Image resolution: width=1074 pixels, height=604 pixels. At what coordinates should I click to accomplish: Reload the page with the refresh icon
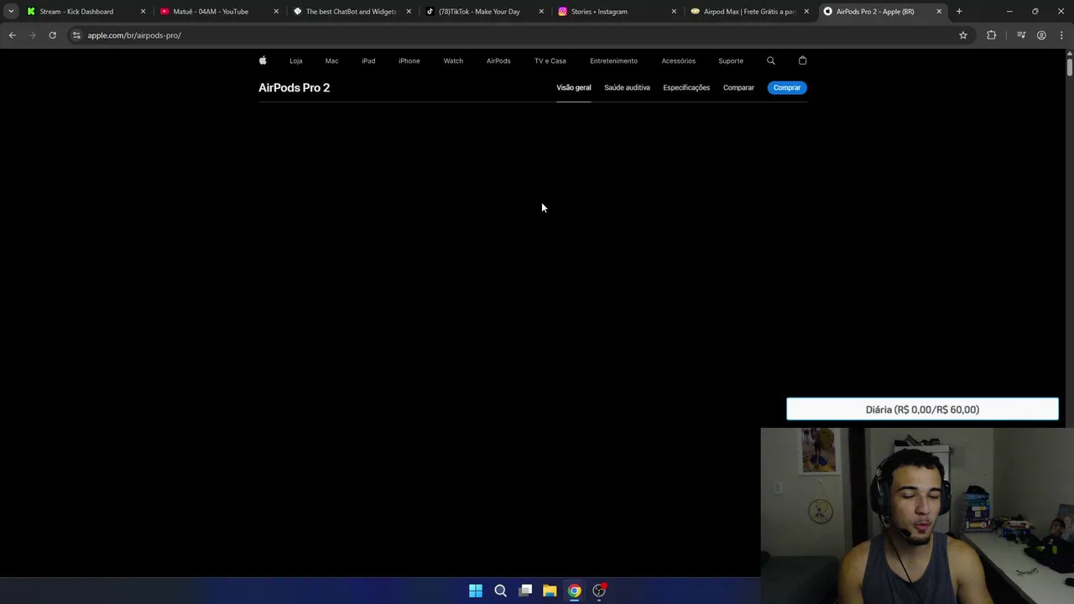52,35
